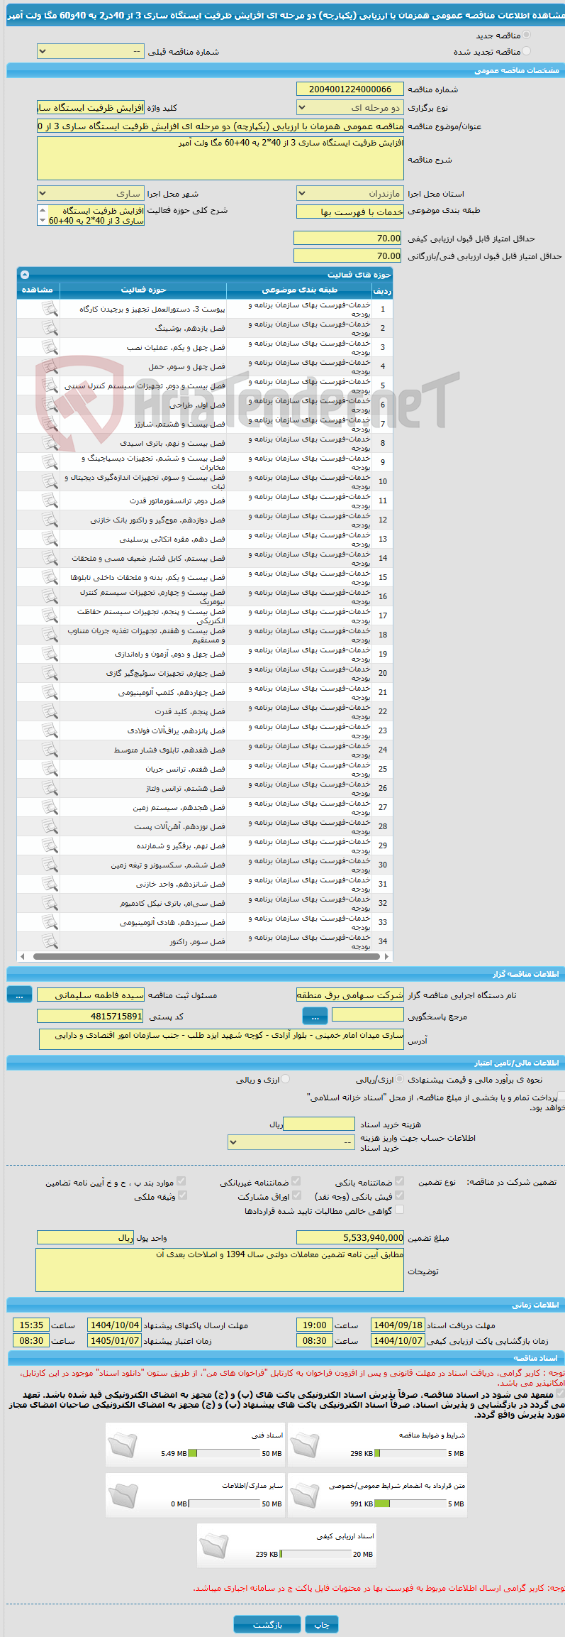The height and width of the screenshot is (1637, 565).
Task: Open the شهر محل اجرا dropdown
Action: 91,194
